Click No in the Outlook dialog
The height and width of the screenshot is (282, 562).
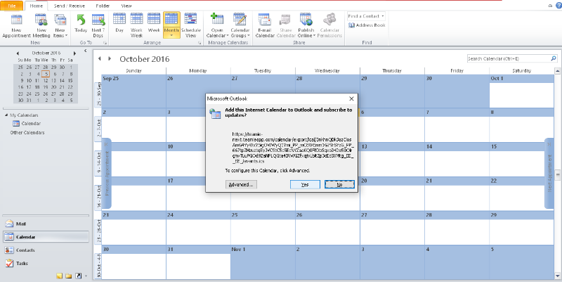click(339, 184)
